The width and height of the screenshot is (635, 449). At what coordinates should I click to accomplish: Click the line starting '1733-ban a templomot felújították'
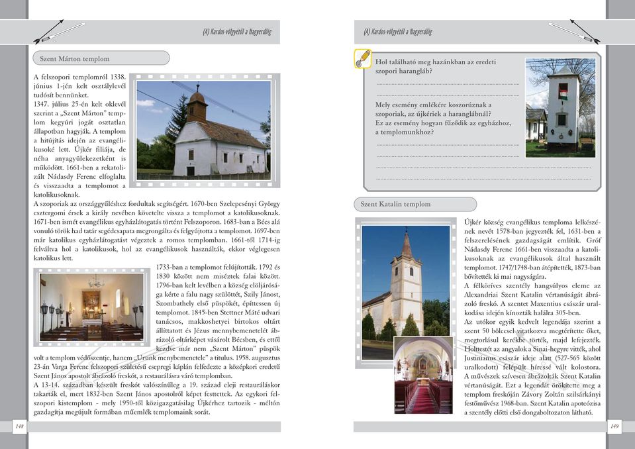tap(218, 267)
